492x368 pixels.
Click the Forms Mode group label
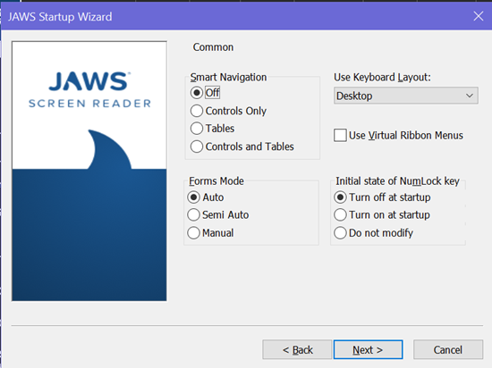pos(216,181)
